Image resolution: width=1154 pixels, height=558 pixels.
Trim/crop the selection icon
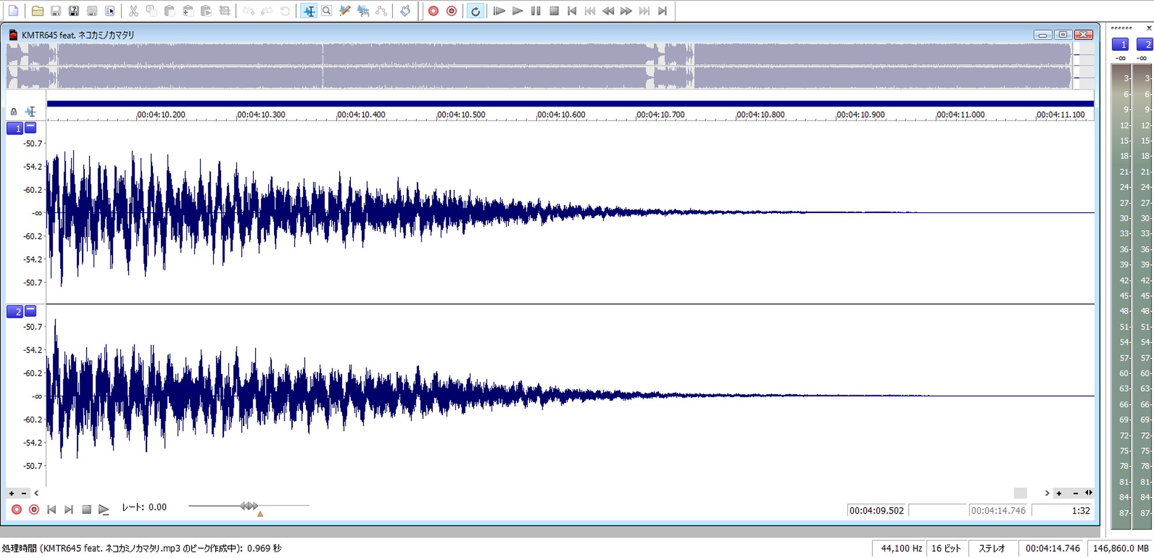225,11
